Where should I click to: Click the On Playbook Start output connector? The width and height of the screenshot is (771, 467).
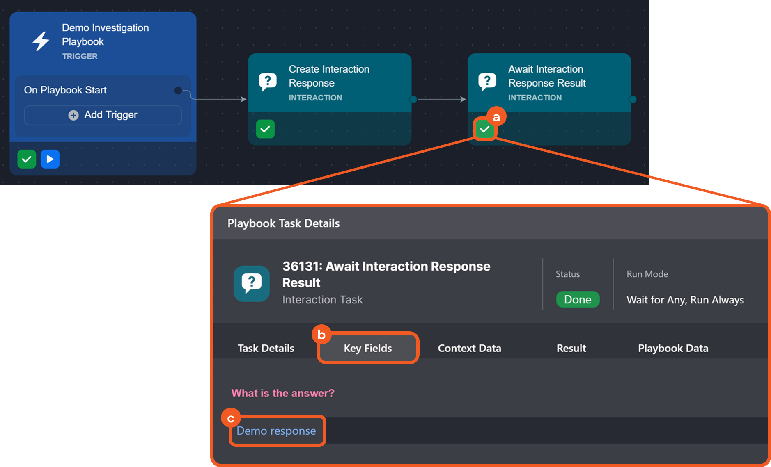click(x=178, y=91)
